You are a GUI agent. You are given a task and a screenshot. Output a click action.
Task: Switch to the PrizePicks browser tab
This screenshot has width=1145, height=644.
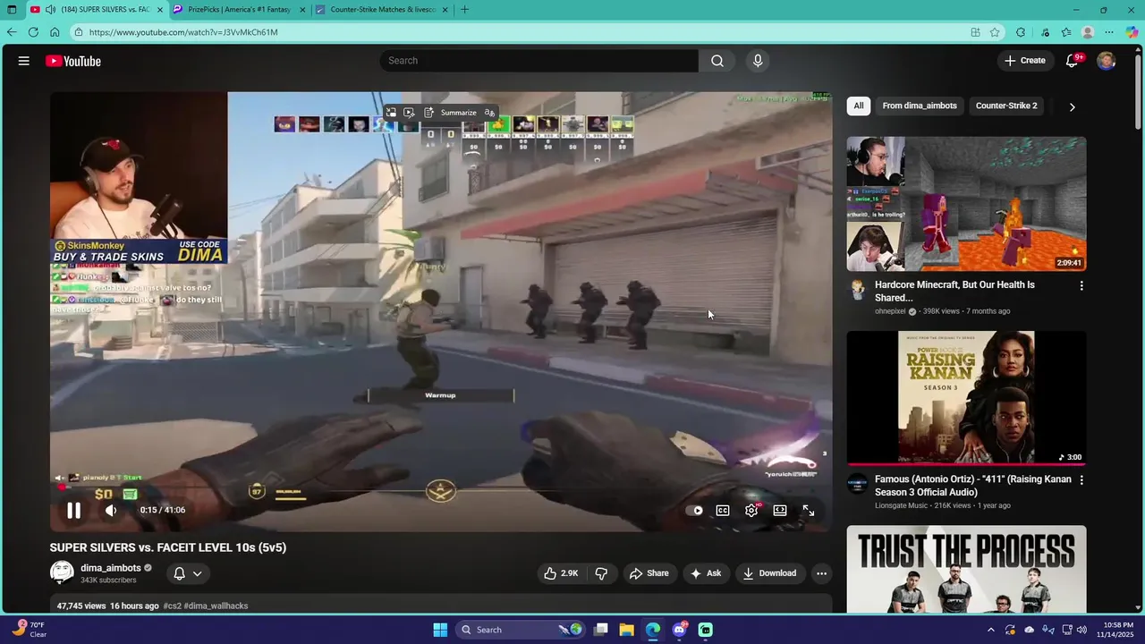240,10
